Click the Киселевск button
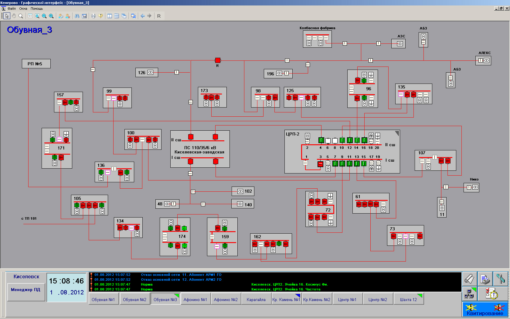Viewport: 510px width, 319px height. point(26,276)
